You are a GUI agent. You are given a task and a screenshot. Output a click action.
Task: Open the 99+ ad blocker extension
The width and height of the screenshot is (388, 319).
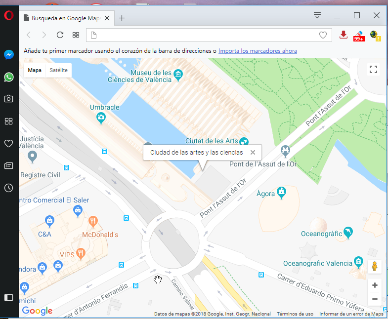tap(359, 36)
